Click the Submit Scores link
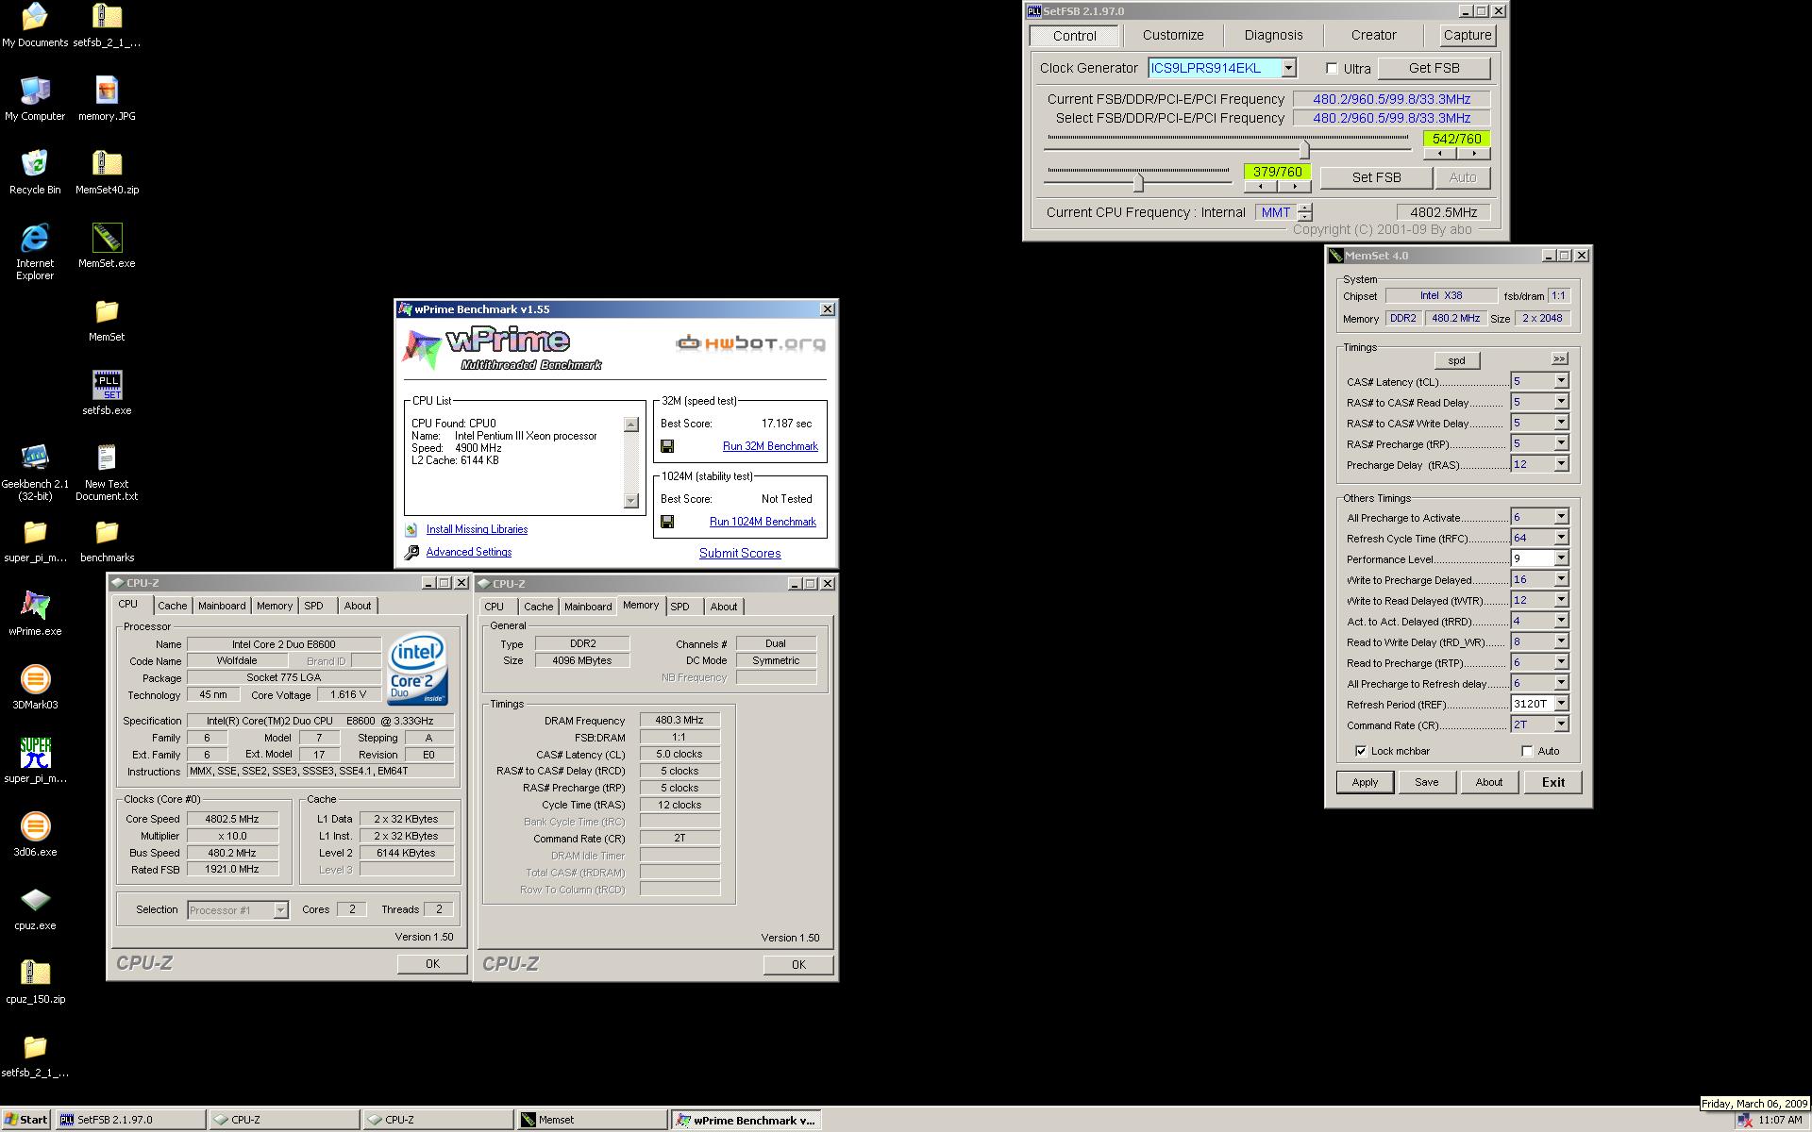1812x1132 pixels. (740, 554)
